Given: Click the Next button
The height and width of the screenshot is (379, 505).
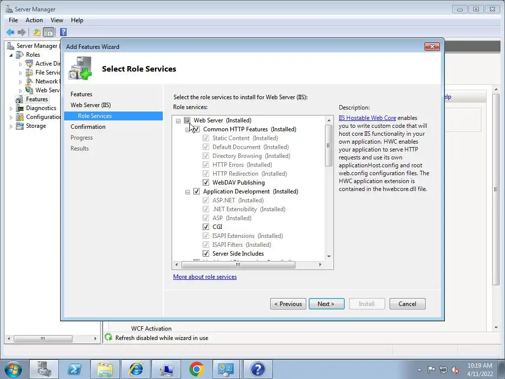Looking at the screenshot, I should (x=326, y=304).
